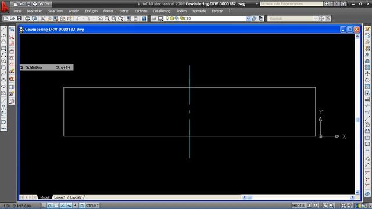Select the Zoom realtime magnifier
The height and width of the screenshot is (209, 372).
(107, 19)
